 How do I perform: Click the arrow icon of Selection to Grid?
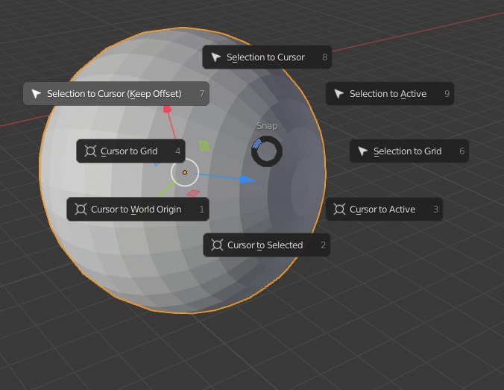pos(362,151)
